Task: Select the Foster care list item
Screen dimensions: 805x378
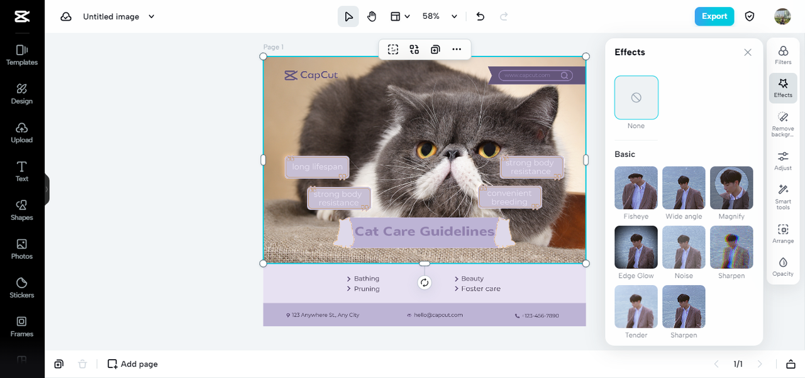Action: [481, 289]
